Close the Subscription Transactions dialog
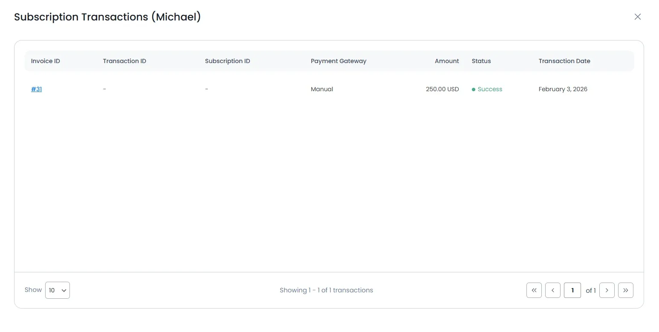The height and width of the screenshot is (332, 659). pyautogui.click(x=638, y=17)
